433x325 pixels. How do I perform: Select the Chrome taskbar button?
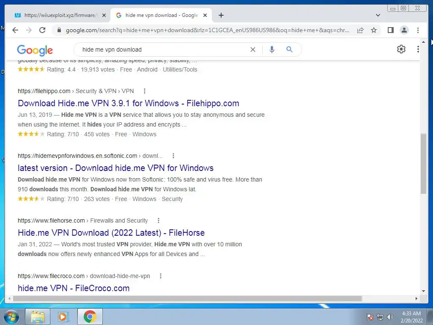coord(90,317)
